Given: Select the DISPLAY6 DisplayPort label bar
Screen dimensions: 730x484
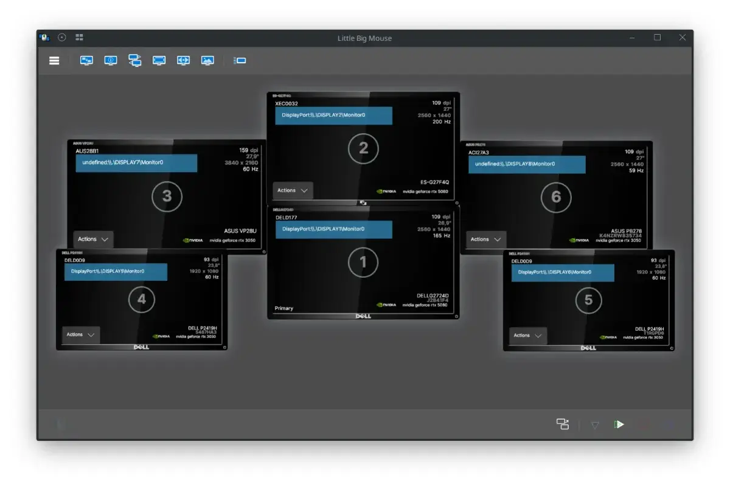Looking at the screenshot, I should [563, 273].
